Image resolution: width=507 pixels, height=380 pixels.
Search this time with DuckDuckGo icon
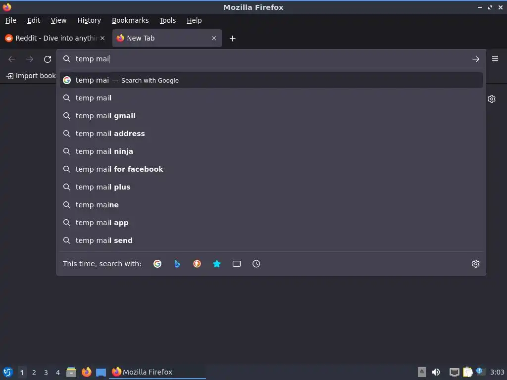click(197, 264)
